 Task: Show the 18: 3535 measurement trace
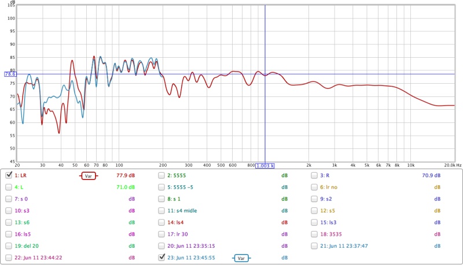[314, 234]
